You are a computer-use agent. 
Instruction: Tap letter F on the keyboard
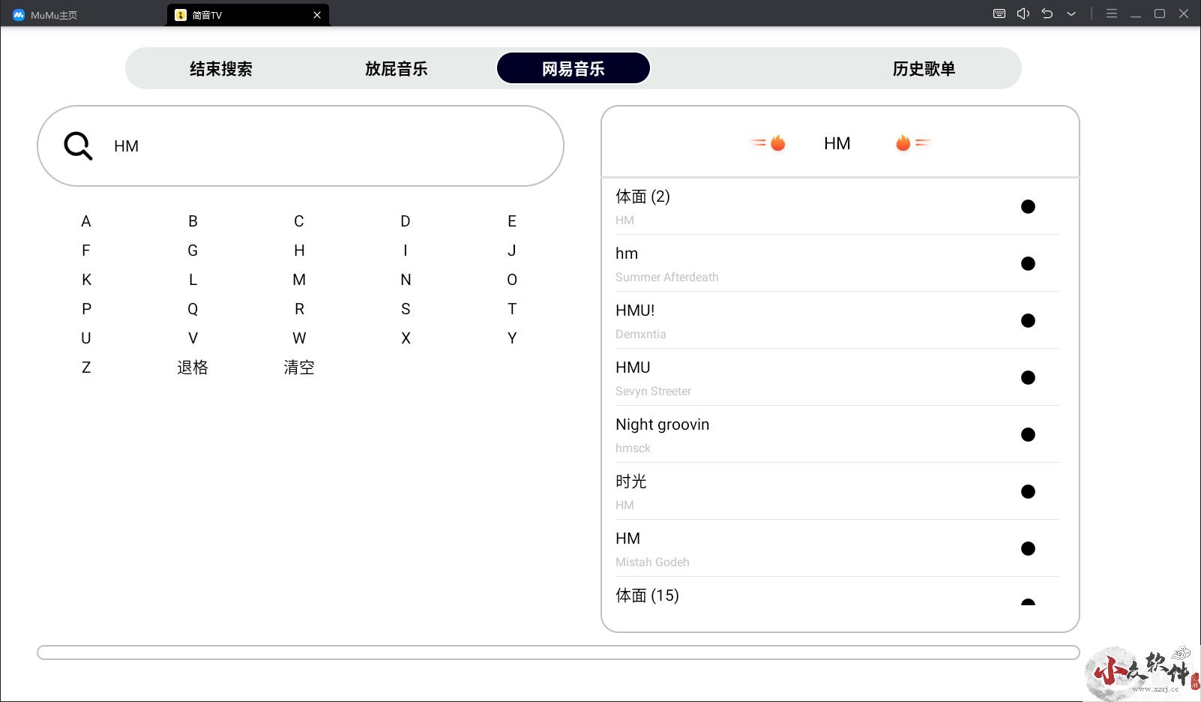point(86,250)
